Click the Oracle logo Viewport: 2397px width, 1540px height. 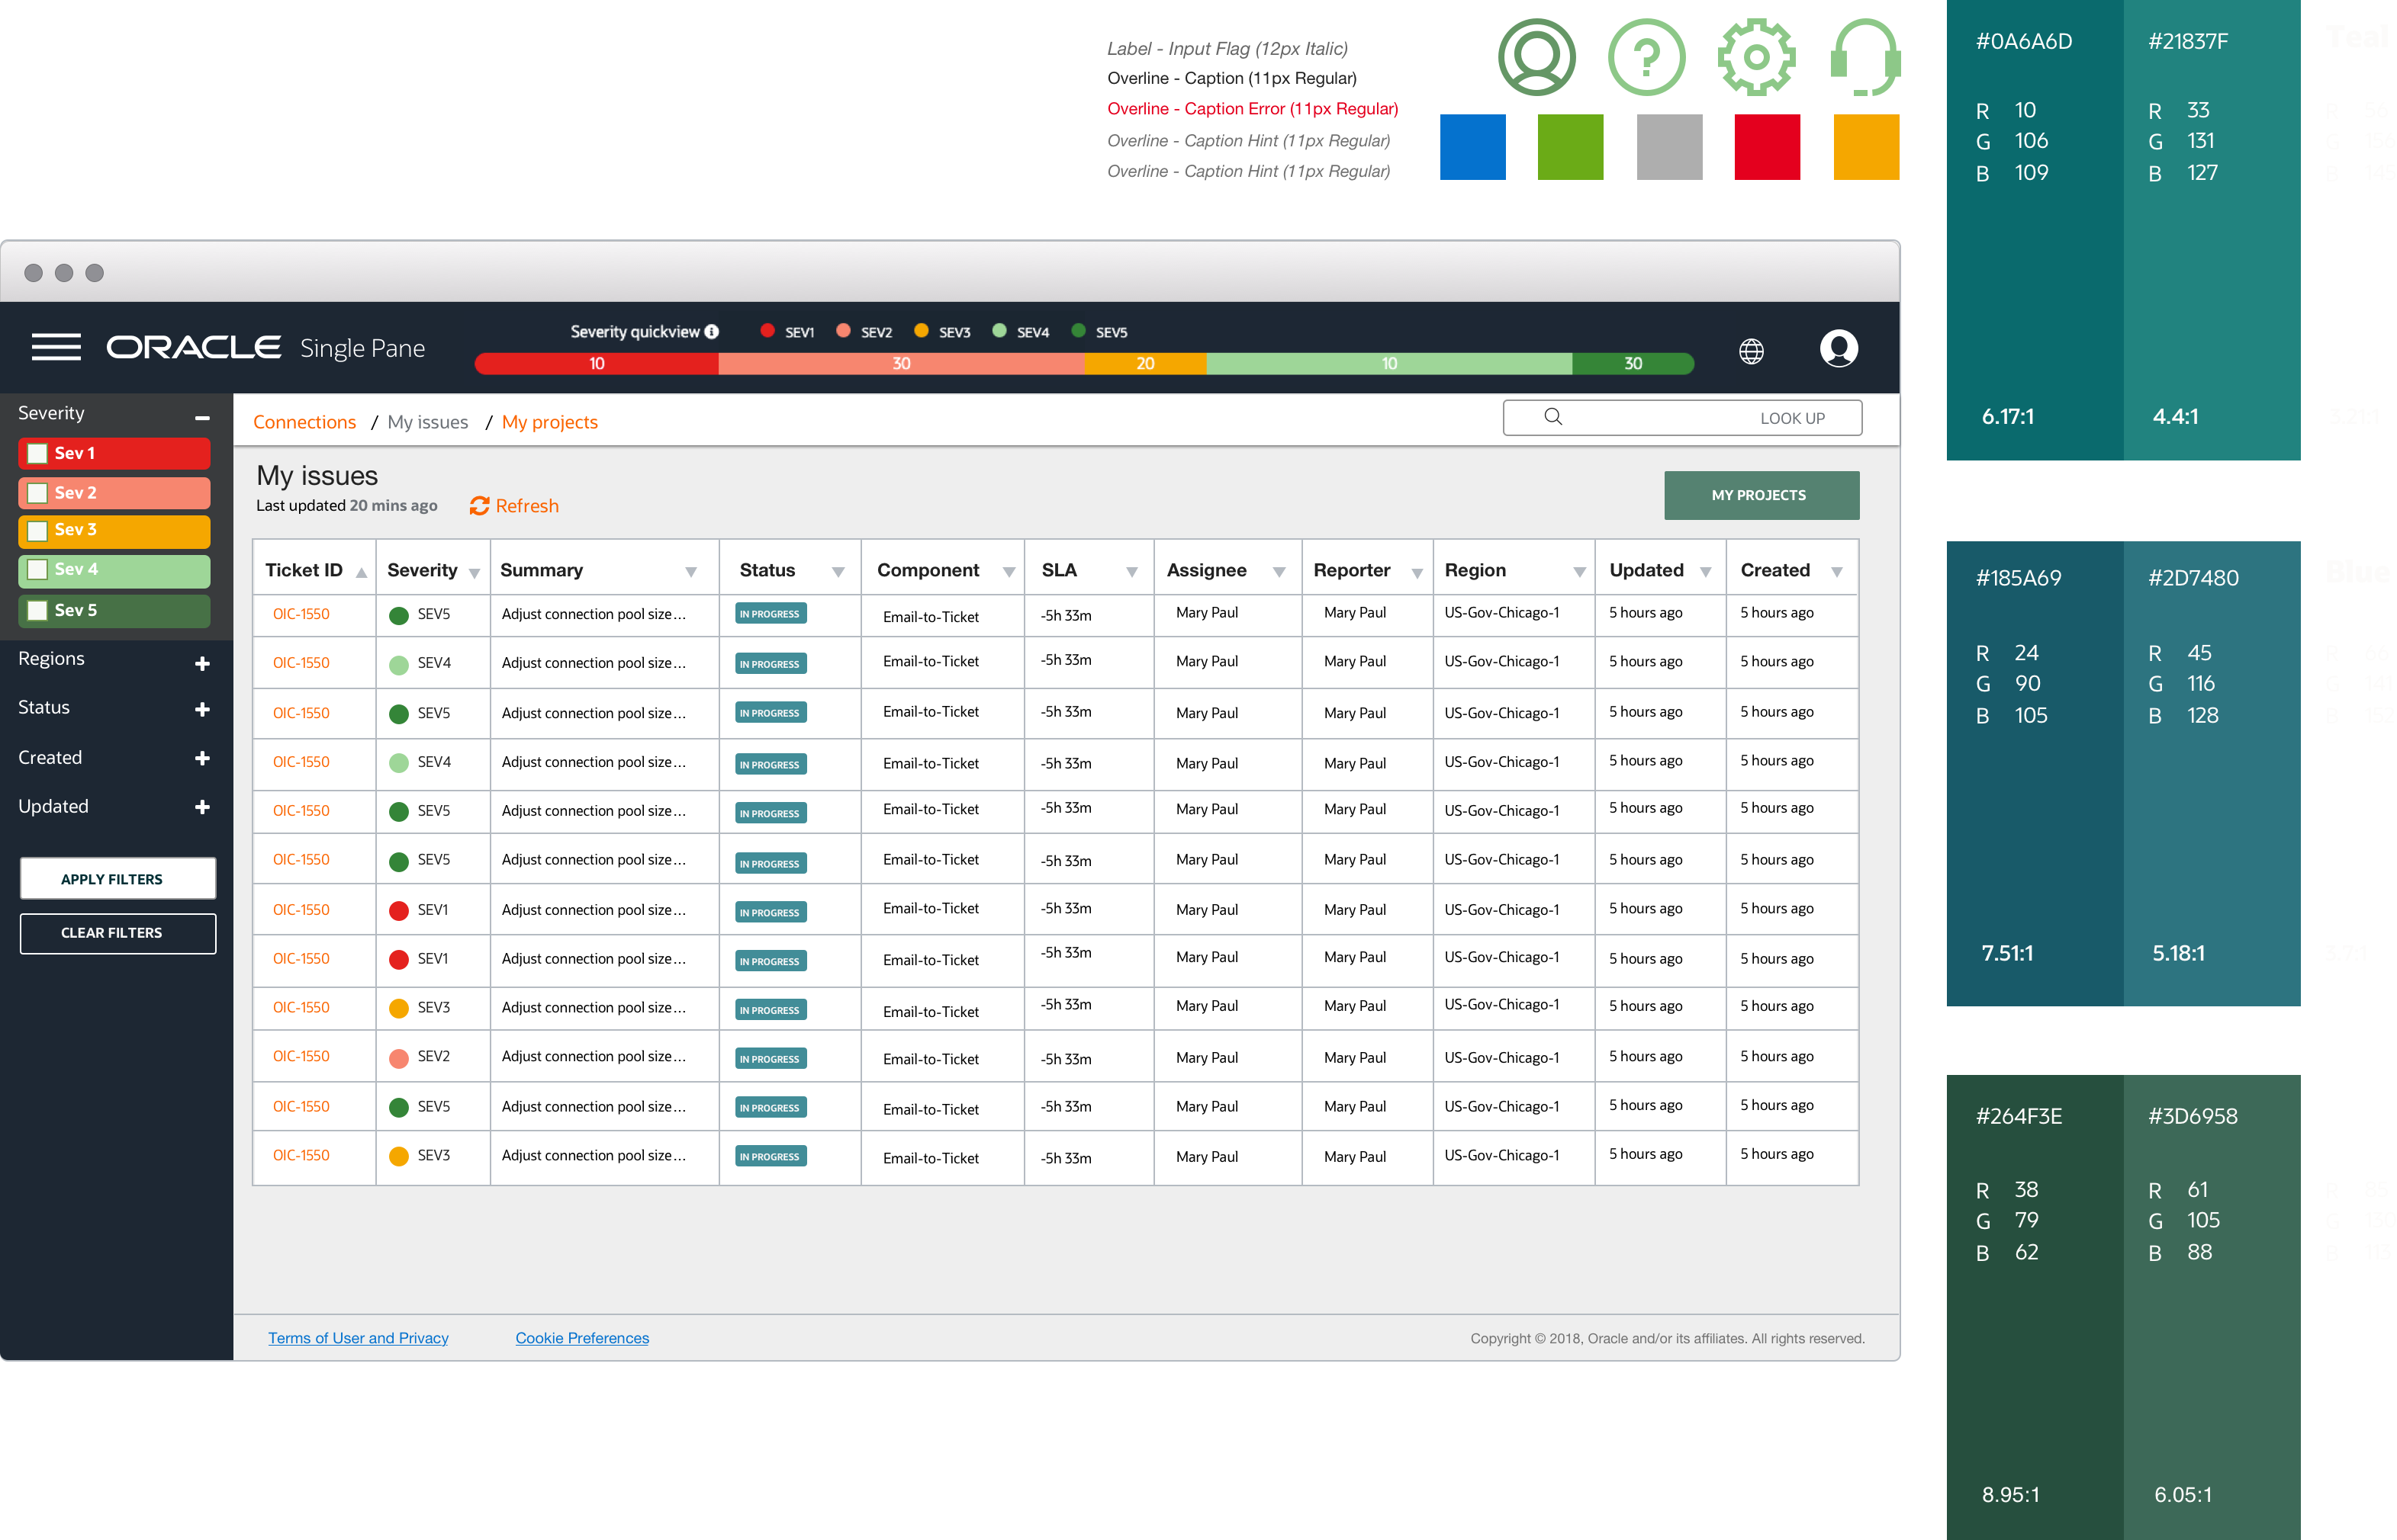194,347
